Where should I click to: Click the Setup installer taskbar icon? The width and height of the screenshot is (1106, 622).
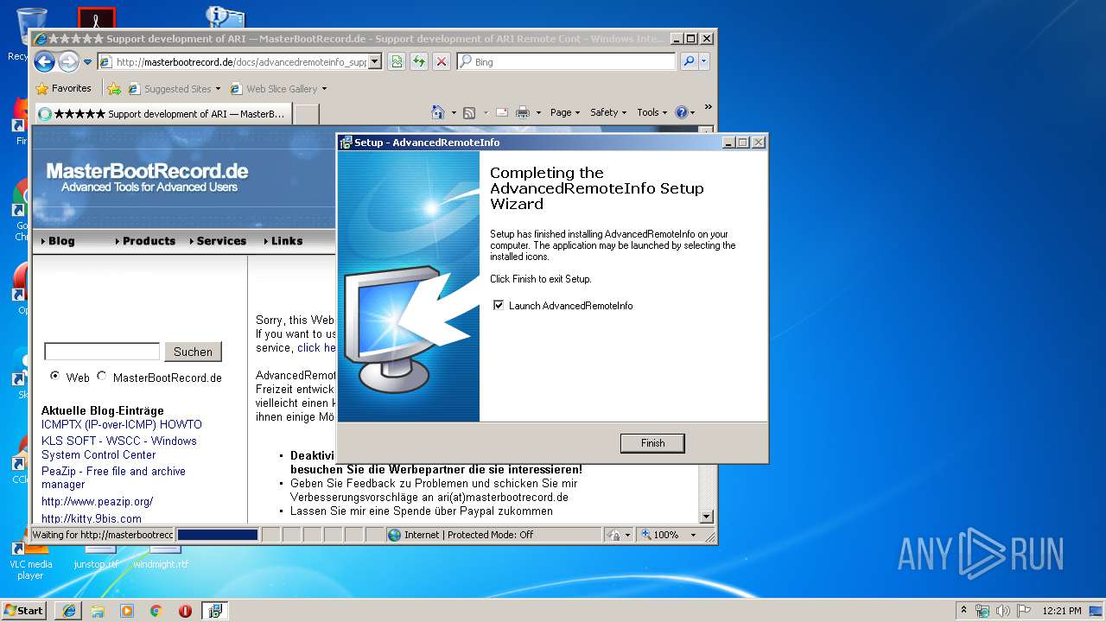(215, 611)
